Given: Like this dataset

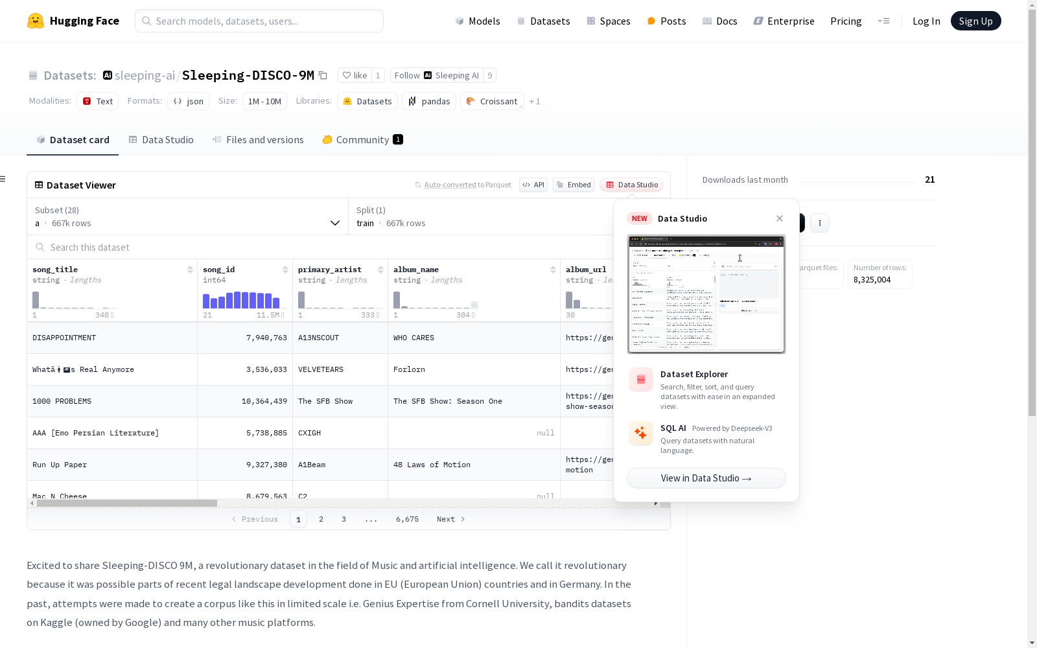Looking at the screenshot, I should coord(355,75).
